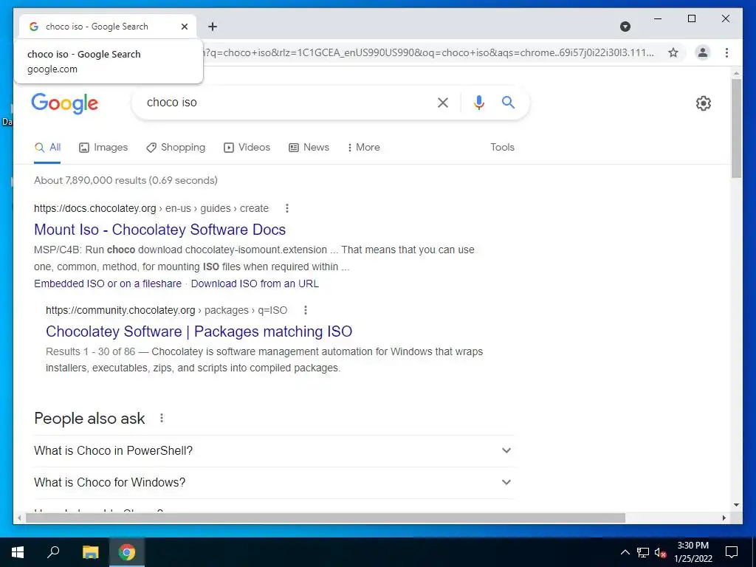Open the 'People also ask' options menu
Image resolution: width=756 pixels, height=567 pixels.
(162, 418)
